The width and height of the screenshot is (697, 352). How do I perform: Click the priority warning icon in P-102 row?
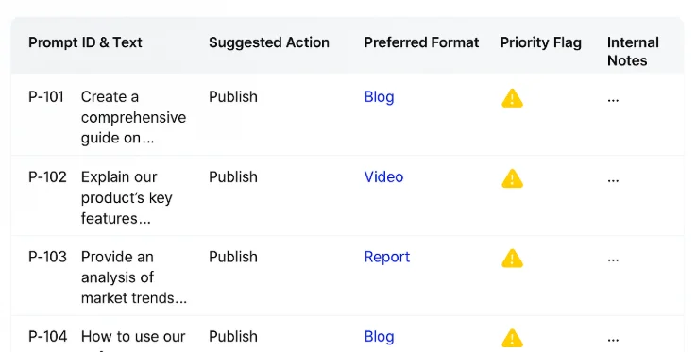(x=512, y=178)
